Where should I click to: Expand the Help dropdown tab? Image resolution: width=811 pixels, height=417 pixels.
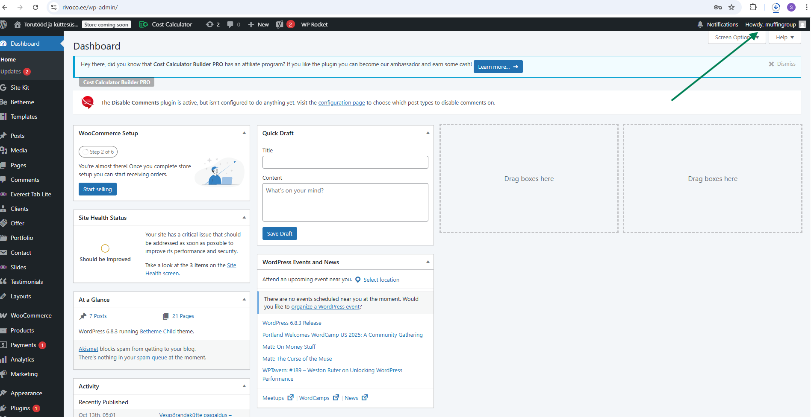point(784,38)
